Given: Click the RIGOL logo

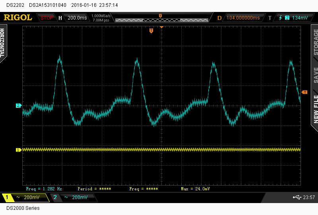Looking at the screenshot, I should click(x=18, y=18).
